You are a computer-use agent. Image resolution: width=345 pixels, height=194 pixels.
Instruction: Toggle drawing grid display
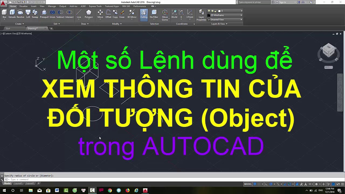pyautogui.click(x=255, y=184)
